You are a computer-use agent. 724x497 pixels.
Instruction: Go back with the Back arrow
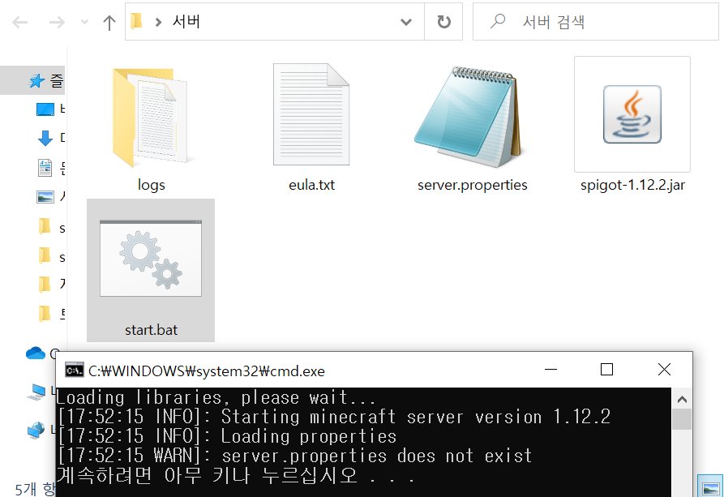[19, 22]
